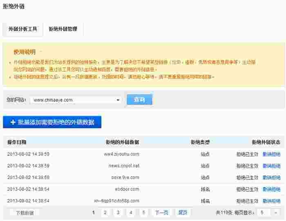Switch to the 外链分析工具 tab
The width and height of the screenshot is (286, 221).
pyautogui.click(x=23, y=29)
